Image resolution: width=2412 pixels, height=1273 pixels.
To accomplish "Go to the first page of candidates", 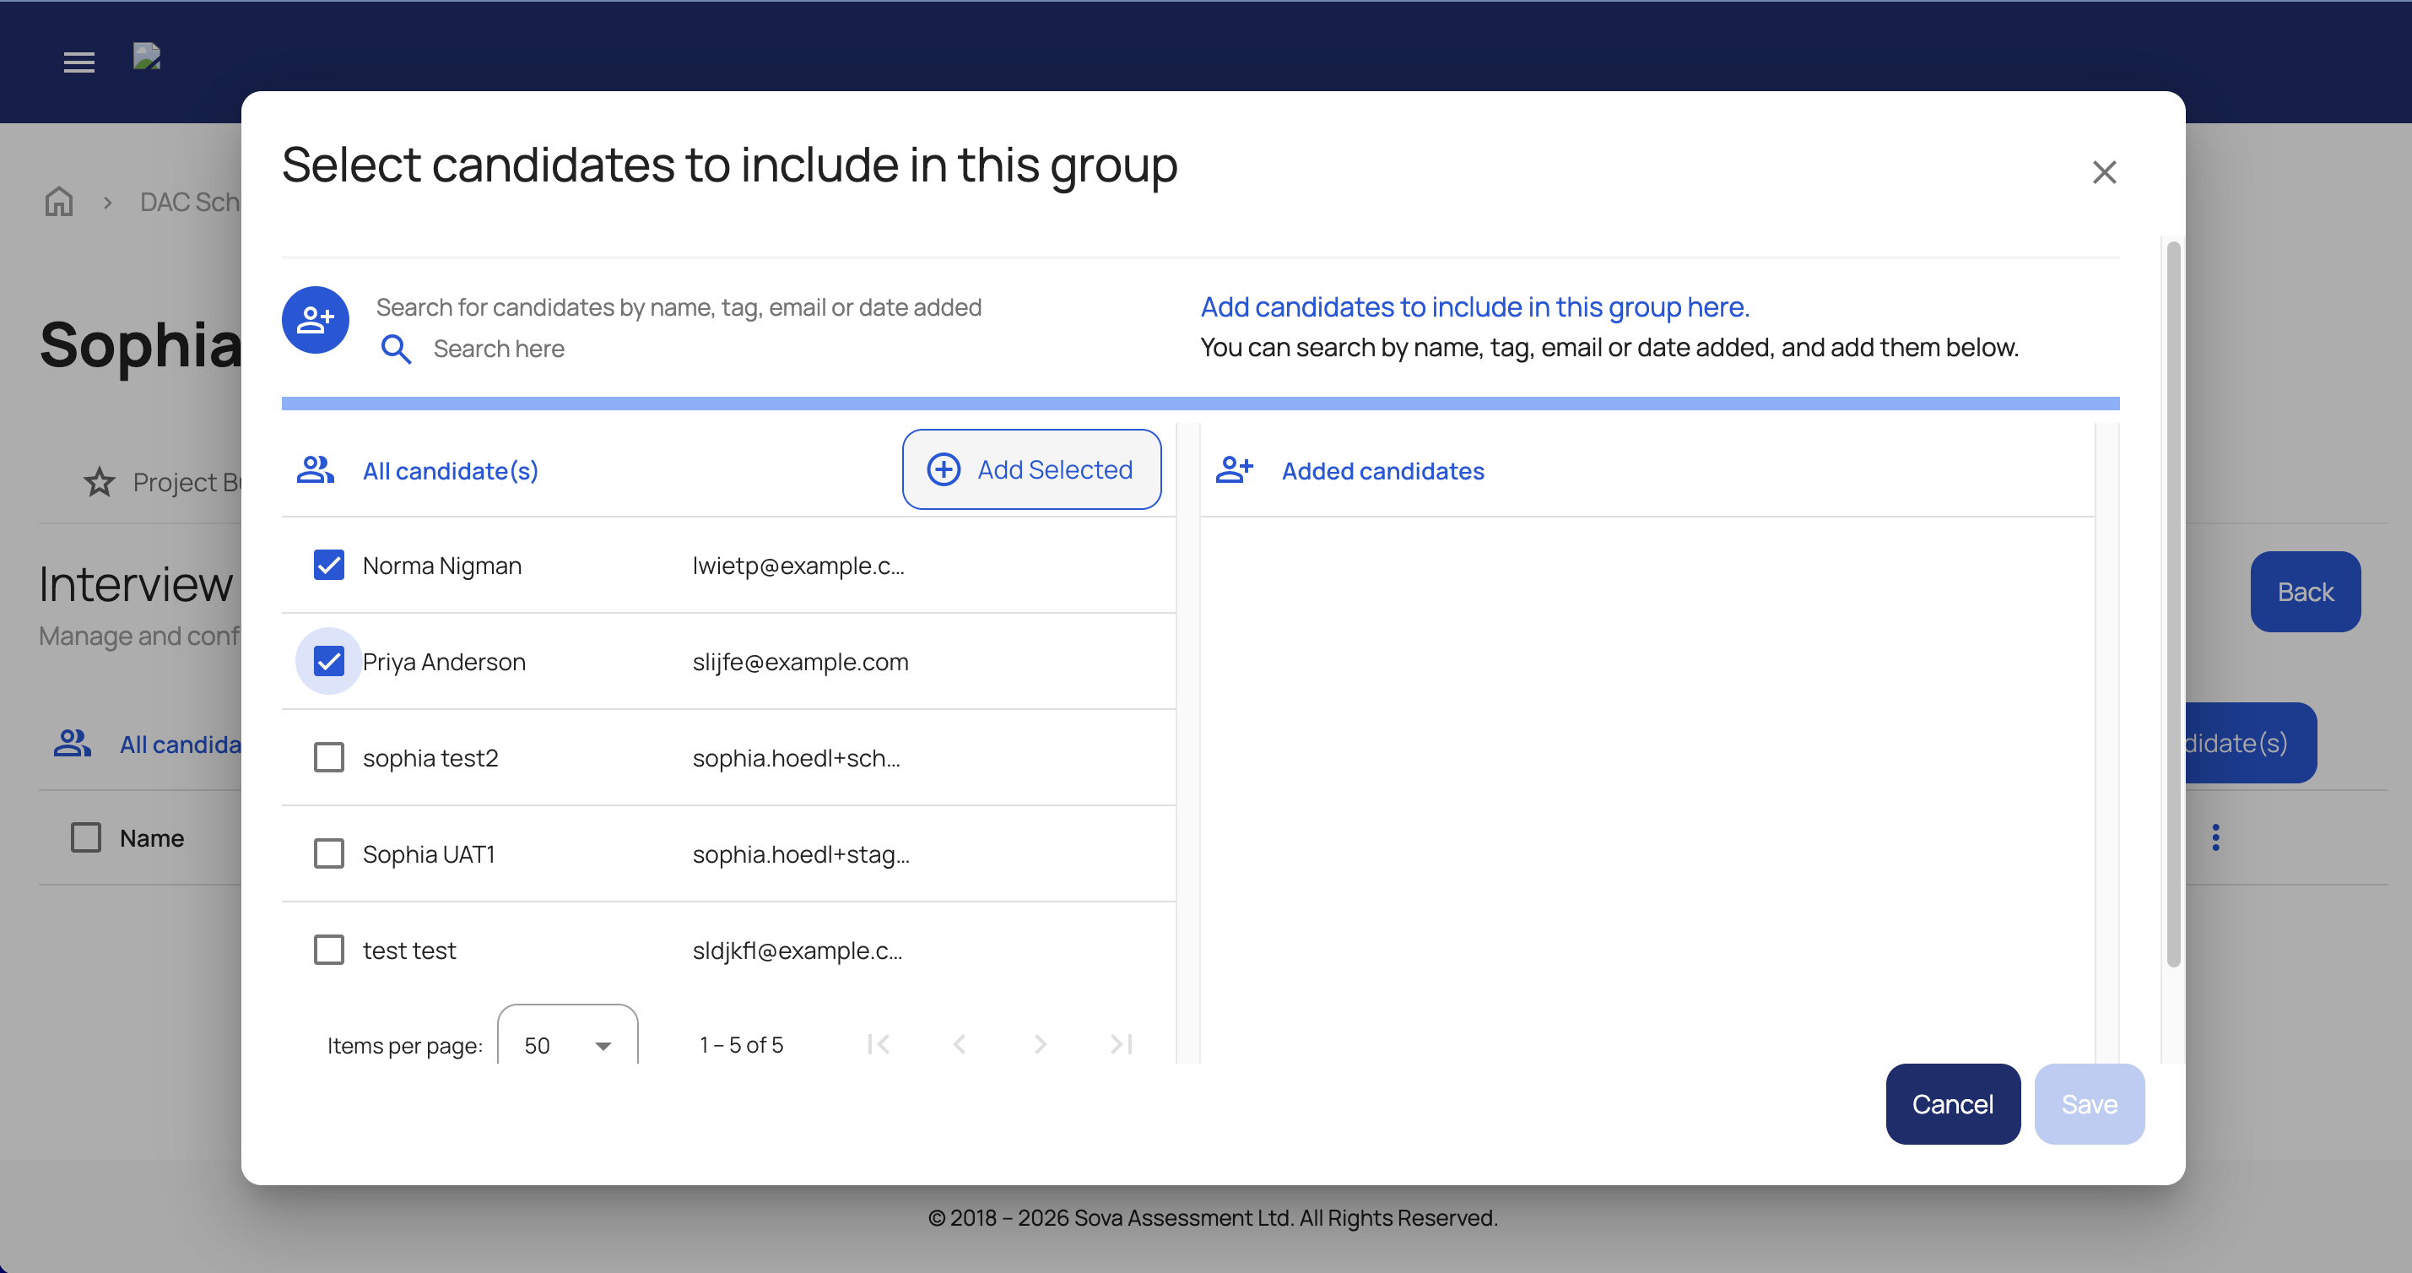I will pos(879,1044).
